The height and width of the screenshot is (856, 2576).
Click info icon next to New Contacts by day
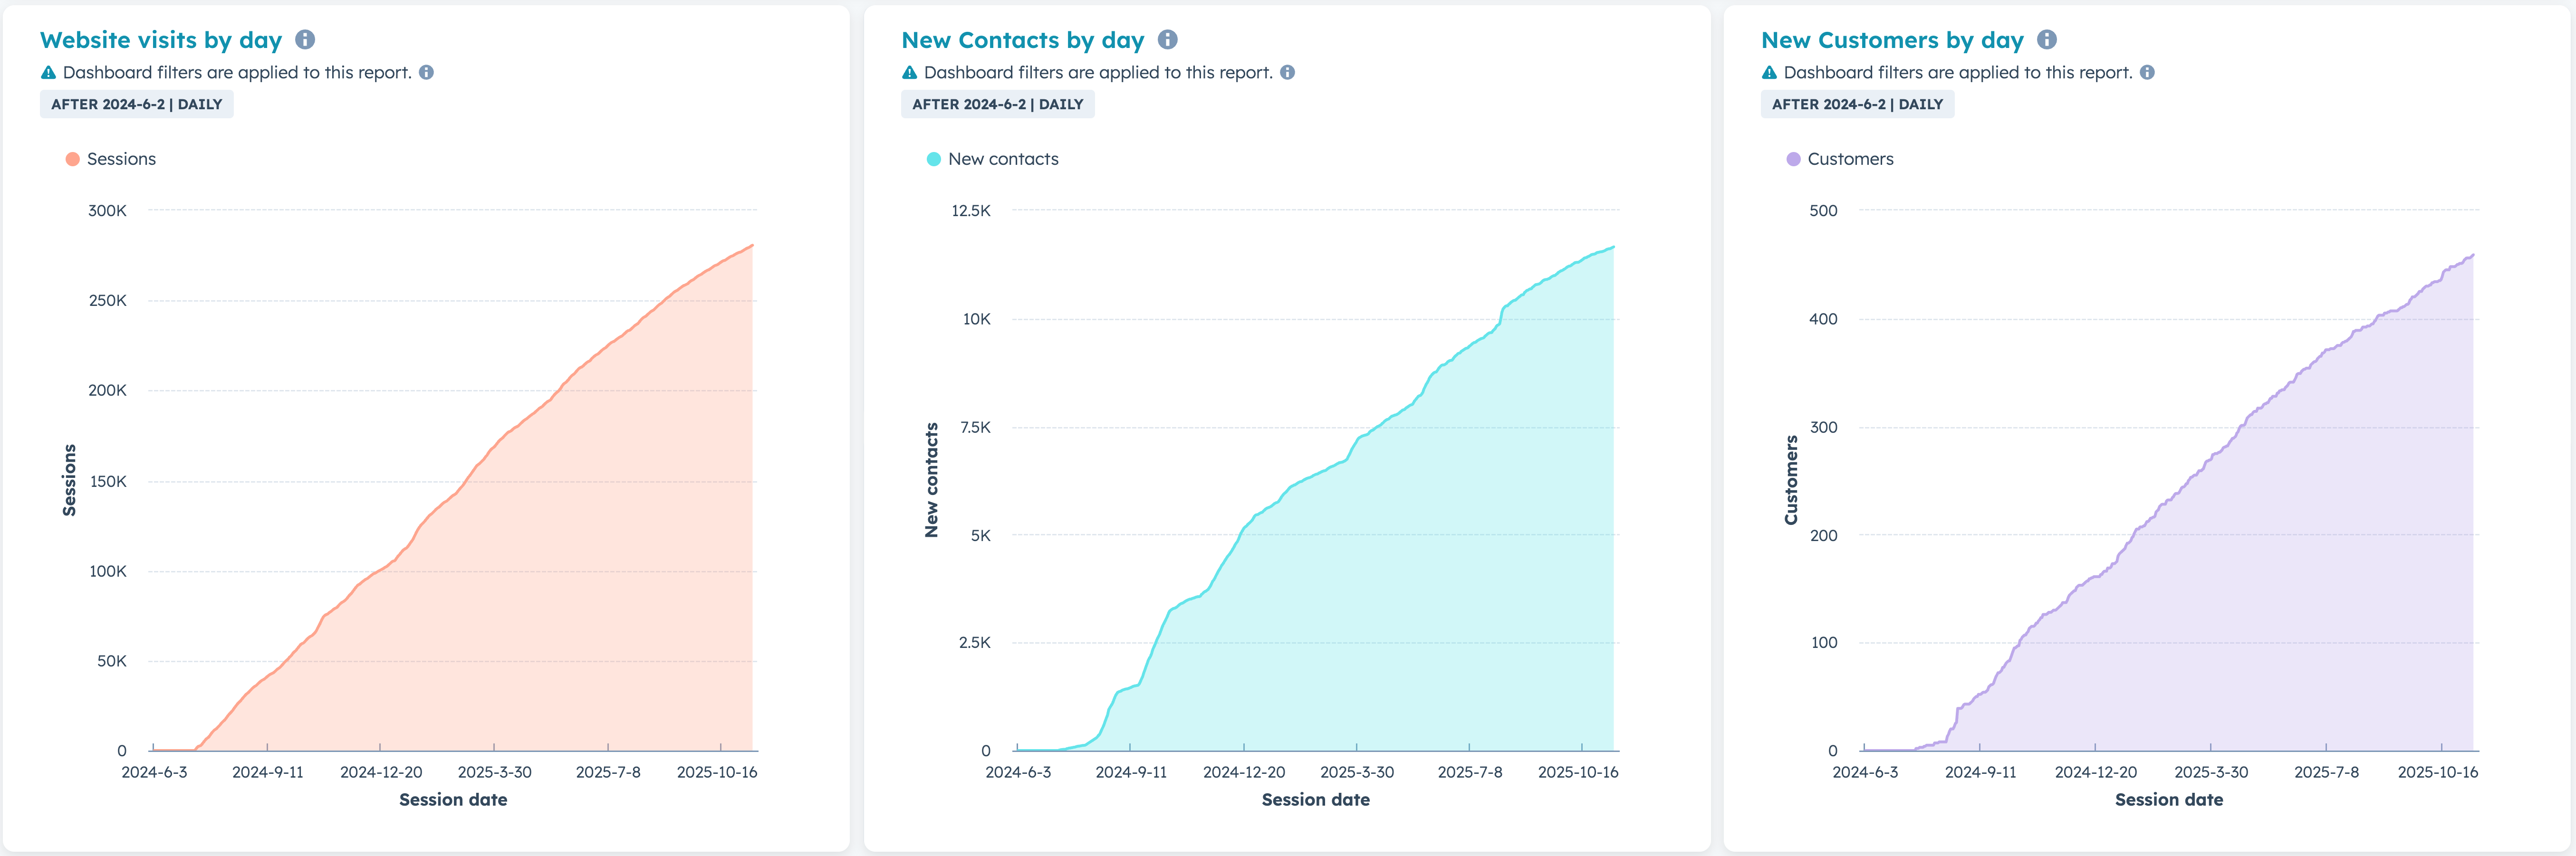point(1167,40)
